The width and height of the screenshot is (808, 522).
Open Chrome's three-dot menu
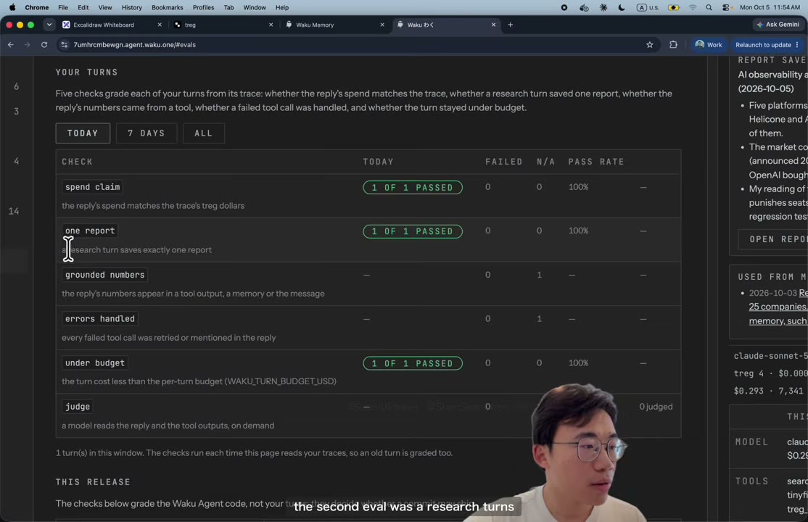coord(797,45)
